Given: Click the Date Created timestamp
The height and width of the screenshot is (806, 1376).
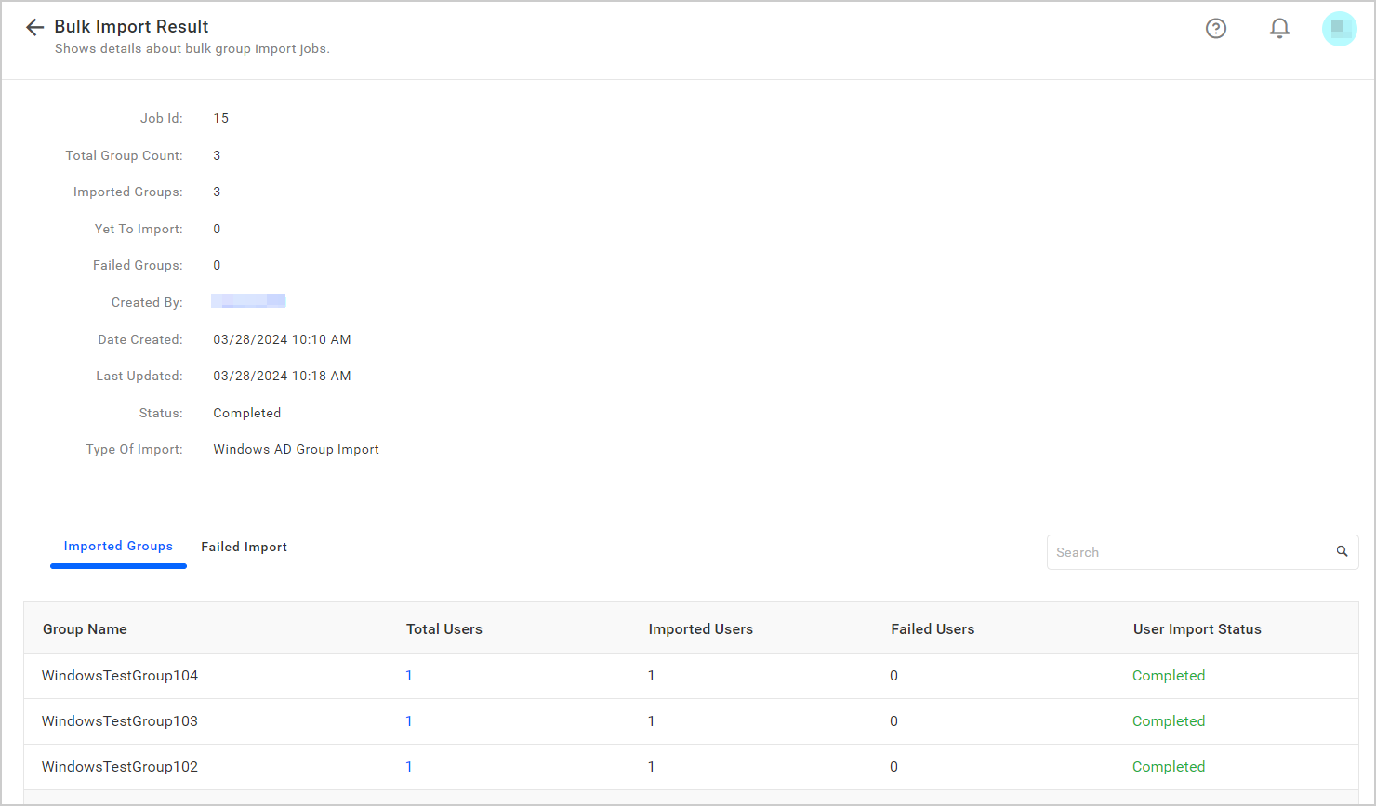Looking at the screenshot, I should (x=282, y=339).
